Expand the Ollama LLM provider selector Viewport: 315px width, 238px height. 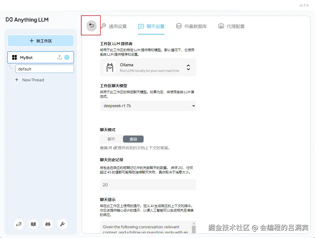(148, 67)
